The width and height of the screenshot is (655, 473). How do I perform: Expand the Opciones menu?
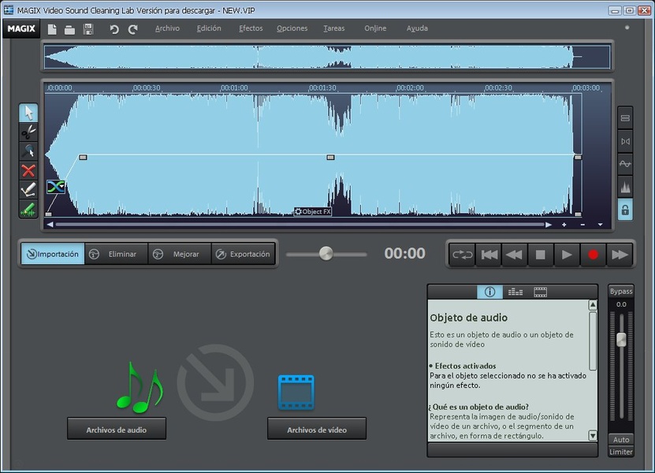[x=292, y=28]
